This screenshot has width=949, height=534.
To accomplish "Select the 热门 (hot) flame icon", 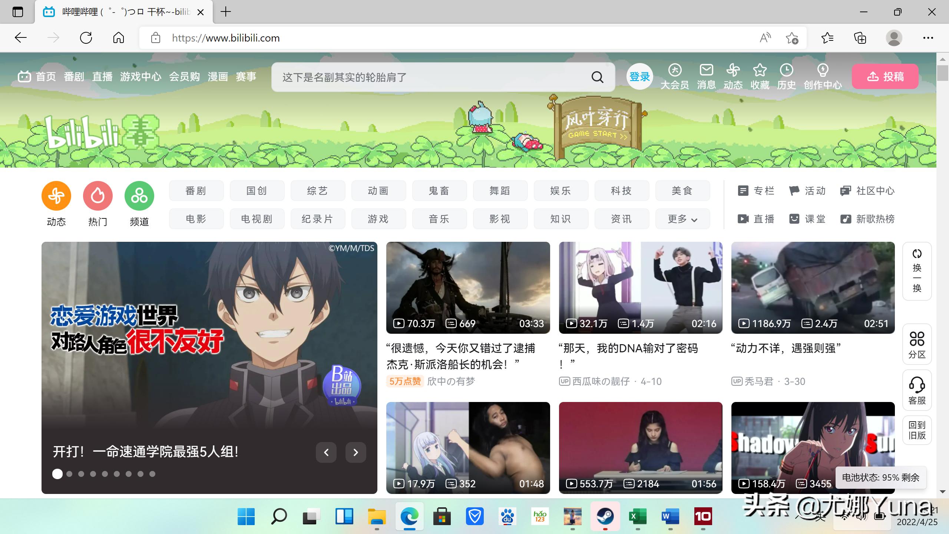I will [x=97, y=195].
